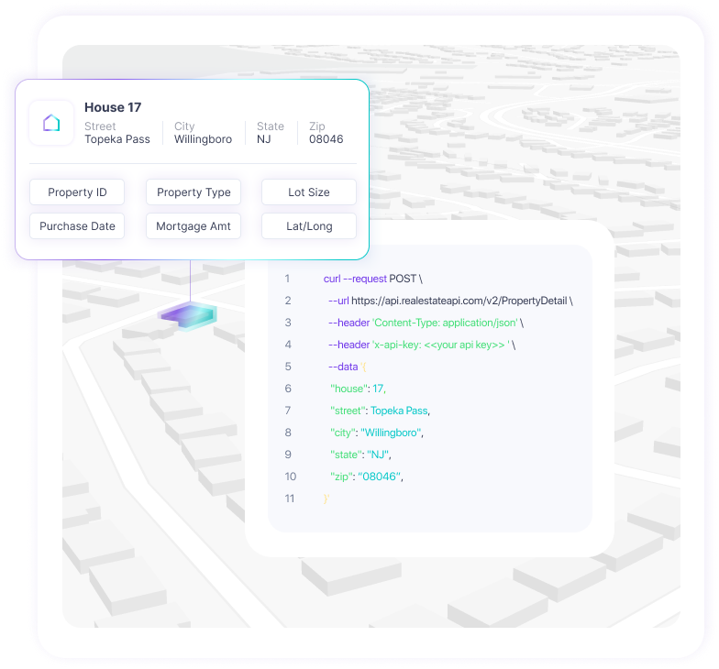
Task: Open the api.realestateapi.com PropertyDetail URL
Action: (460, 301)
